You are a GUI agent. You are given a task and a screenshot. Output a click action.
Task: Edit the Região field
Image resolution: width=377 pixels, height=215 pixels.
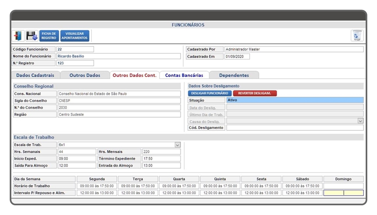119,115
